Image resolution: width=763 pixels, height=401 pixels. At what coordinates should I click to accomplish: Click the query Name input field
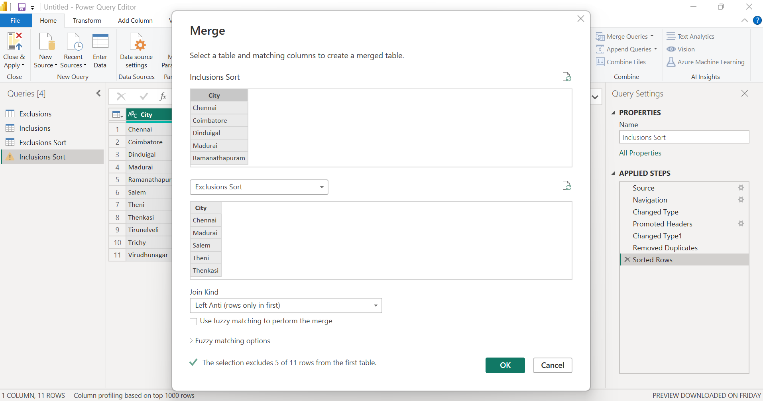[684, 137]
